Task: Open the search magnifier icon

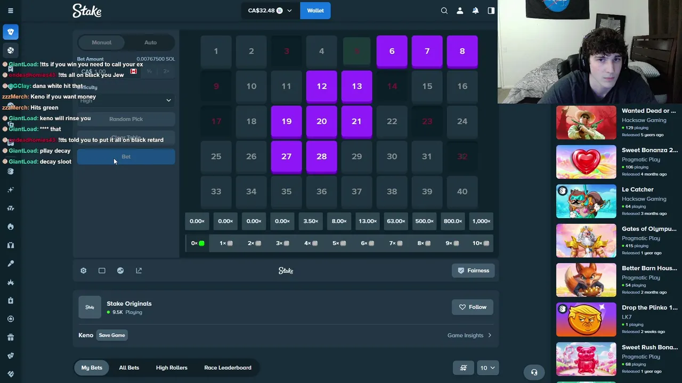Action: point(444,11)
